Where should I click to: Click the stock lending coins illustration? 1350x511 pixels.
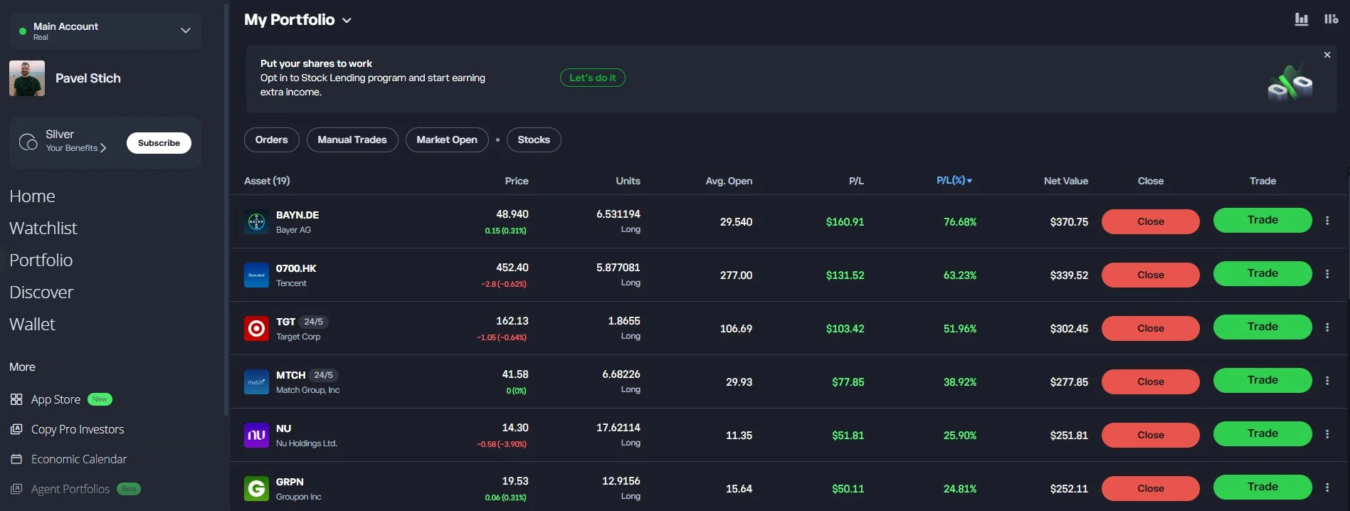pyautogui.click(x=1290, y=83)
